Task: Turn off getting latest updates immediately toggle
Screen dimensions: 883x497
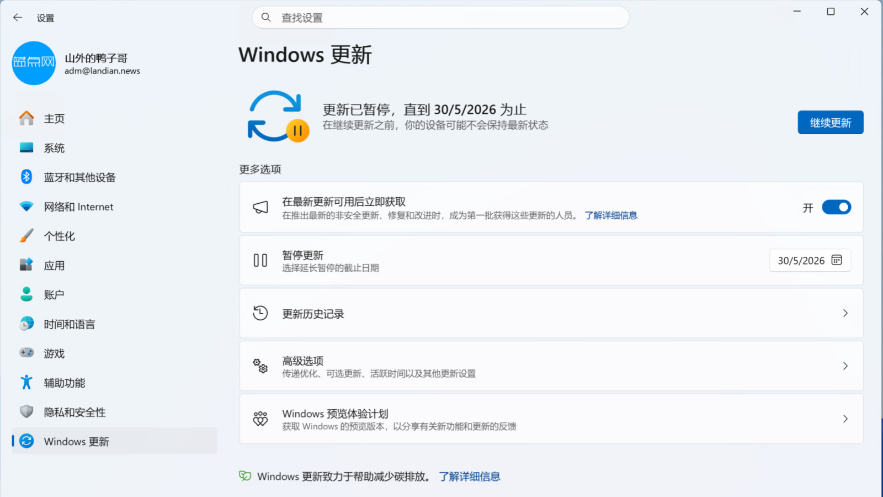Action: point(836,207)
